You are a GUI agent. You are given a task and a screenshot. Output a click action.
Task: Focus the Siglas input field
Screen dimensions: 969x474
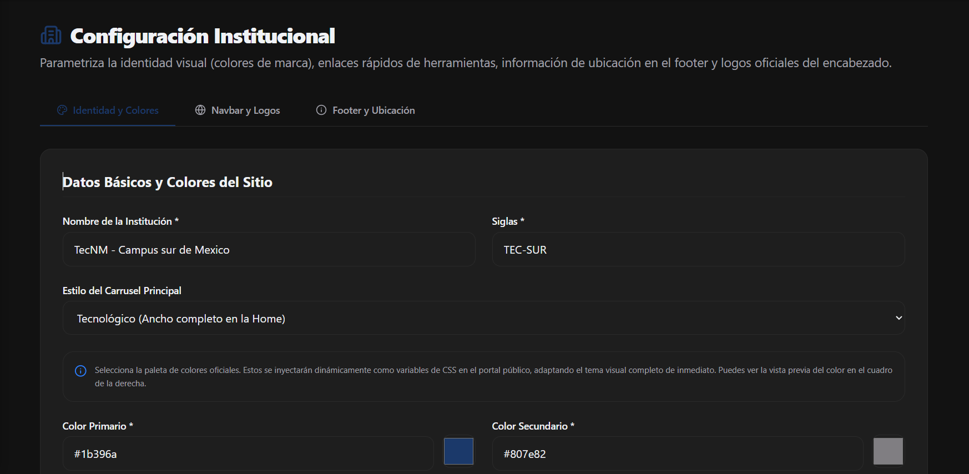698,249
